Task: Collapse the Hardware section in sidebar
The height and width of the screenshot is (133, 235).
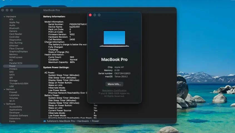Action: [4, 17]
